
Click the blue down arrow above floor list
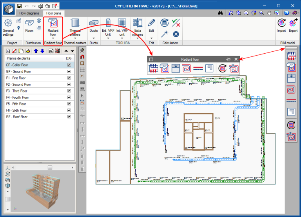[42, 51]
